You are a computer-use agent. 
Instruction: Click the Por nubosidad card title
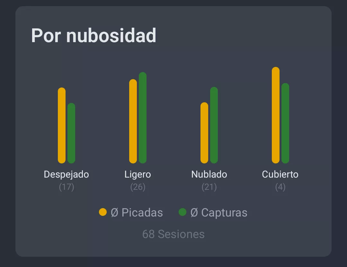pyautogui.click(x=93, y=35)
